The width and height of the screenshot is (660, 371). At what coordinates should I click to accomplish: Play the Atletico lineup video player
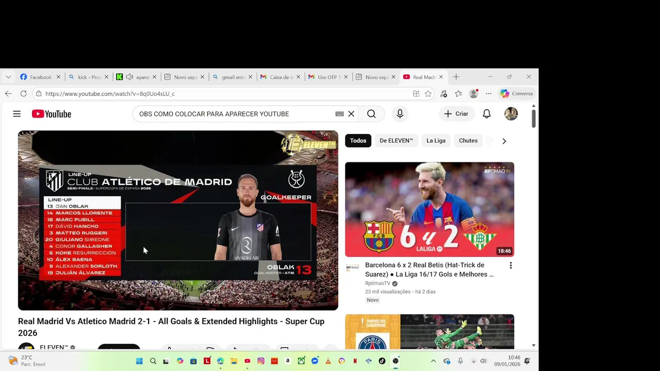[x=178, y=220]
